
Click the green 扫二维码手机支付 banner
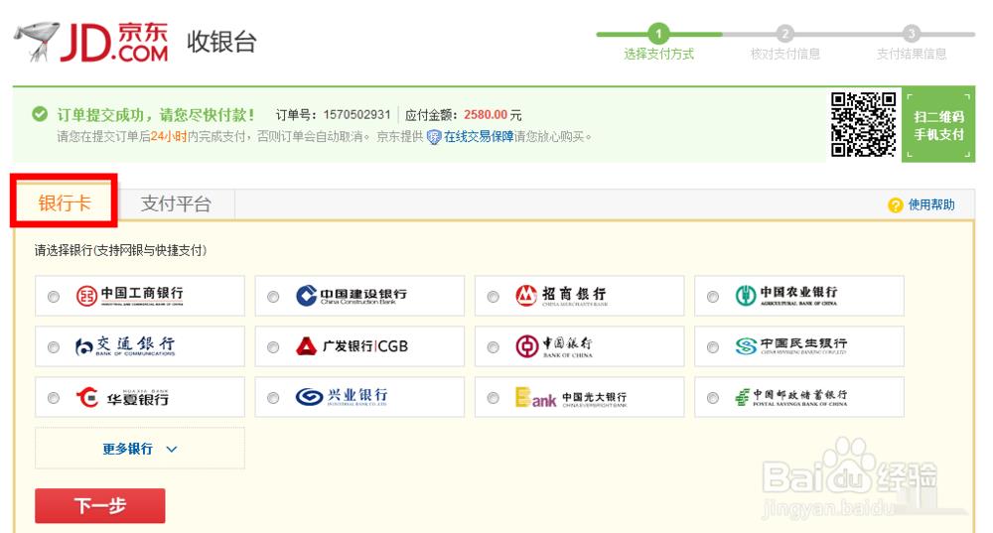coord(938,125)
